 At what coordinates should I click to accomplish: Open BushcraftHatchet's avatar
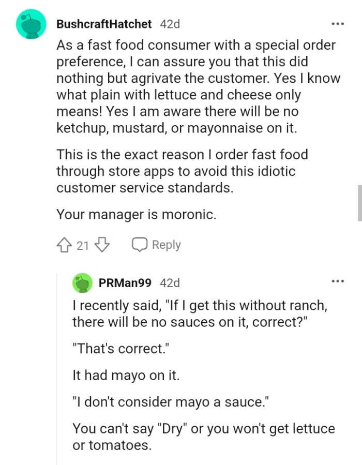coord(31,24)
